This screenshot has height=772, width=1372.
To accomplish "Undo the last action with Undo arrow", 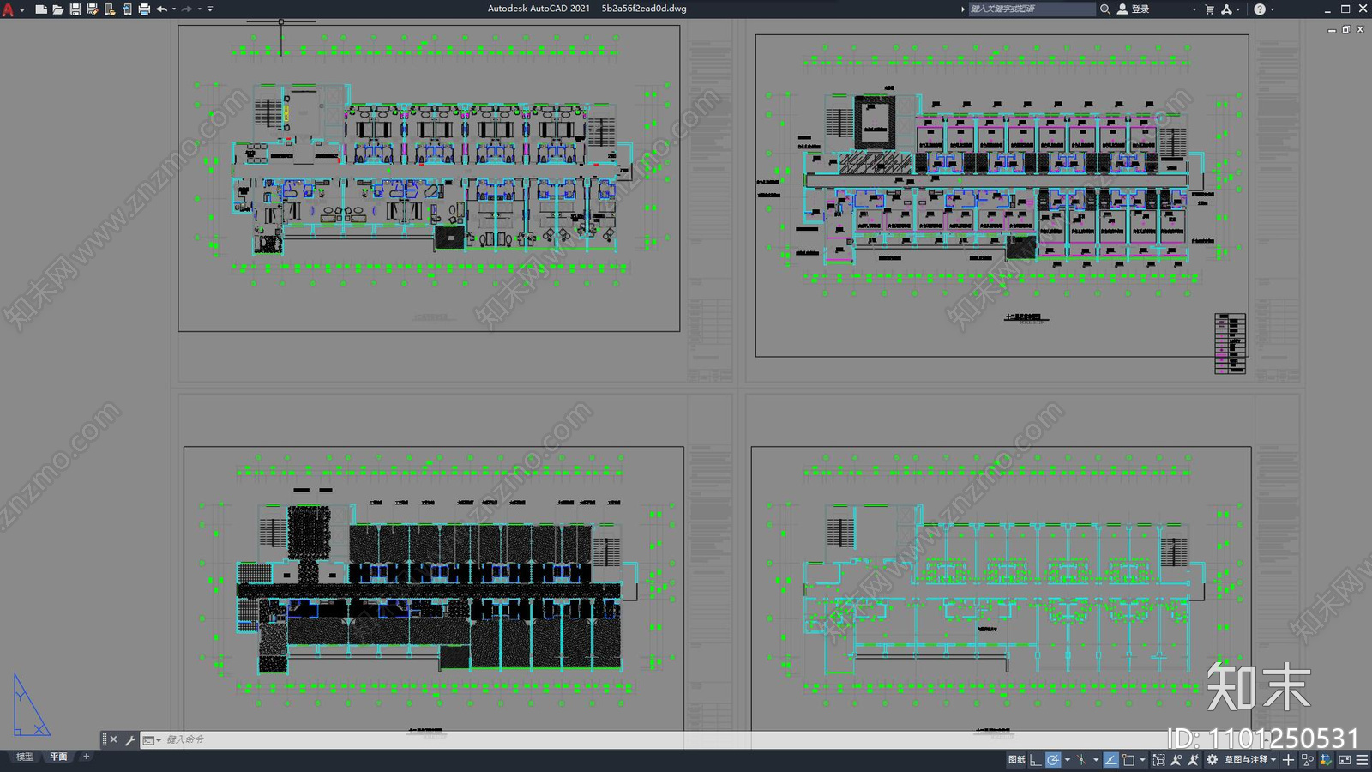I will 161,9.
